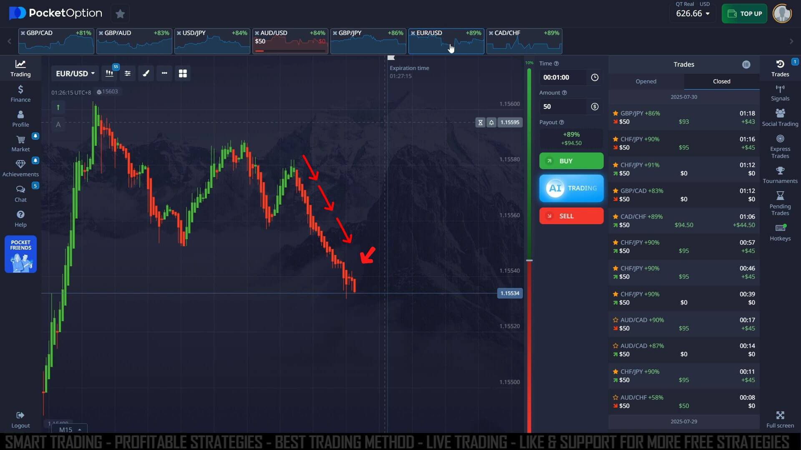Image resolution: width=801 pixels, height=450 pixels.
Task: Open the M15 timeframe selector
Action: (70, 429)
